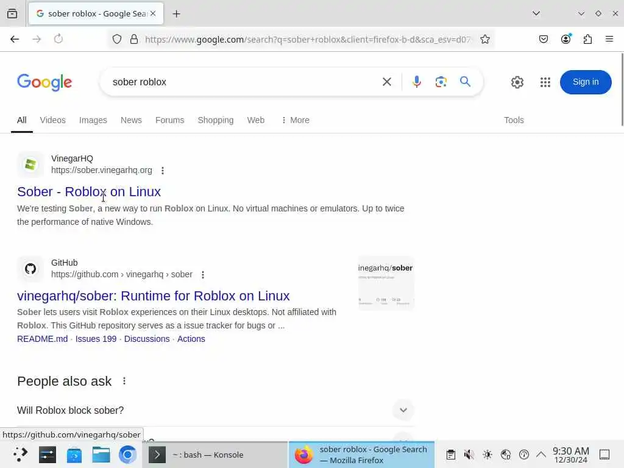
Task: Switch to the Images tab
Action: pyautogui.click(x=93, y=120)
